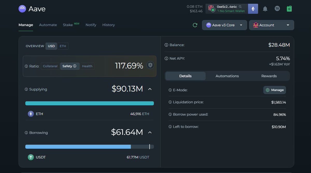The image size is (311, 173).
Task: Click the Ethereum network icon beside the wallet
Action: point(253,9)
